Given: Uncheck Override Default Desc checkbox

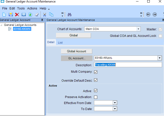Looking at the screenshot, I should pyautogui.click(x=95, y=80).
